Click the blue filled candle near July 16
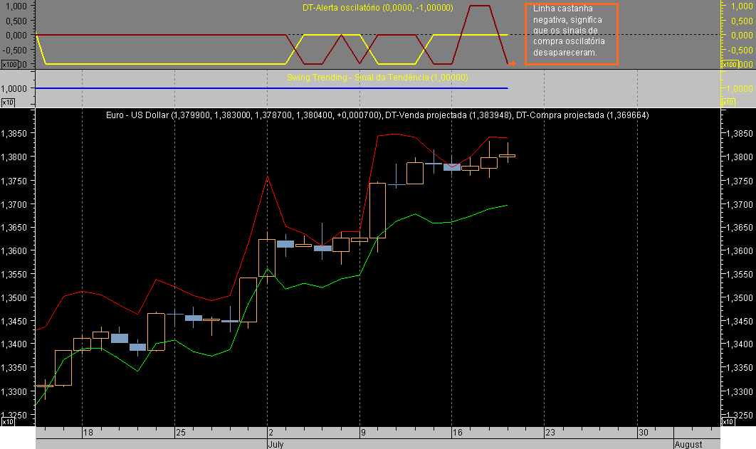This screenshot has width=756, height=449. (x=451, y=167)
